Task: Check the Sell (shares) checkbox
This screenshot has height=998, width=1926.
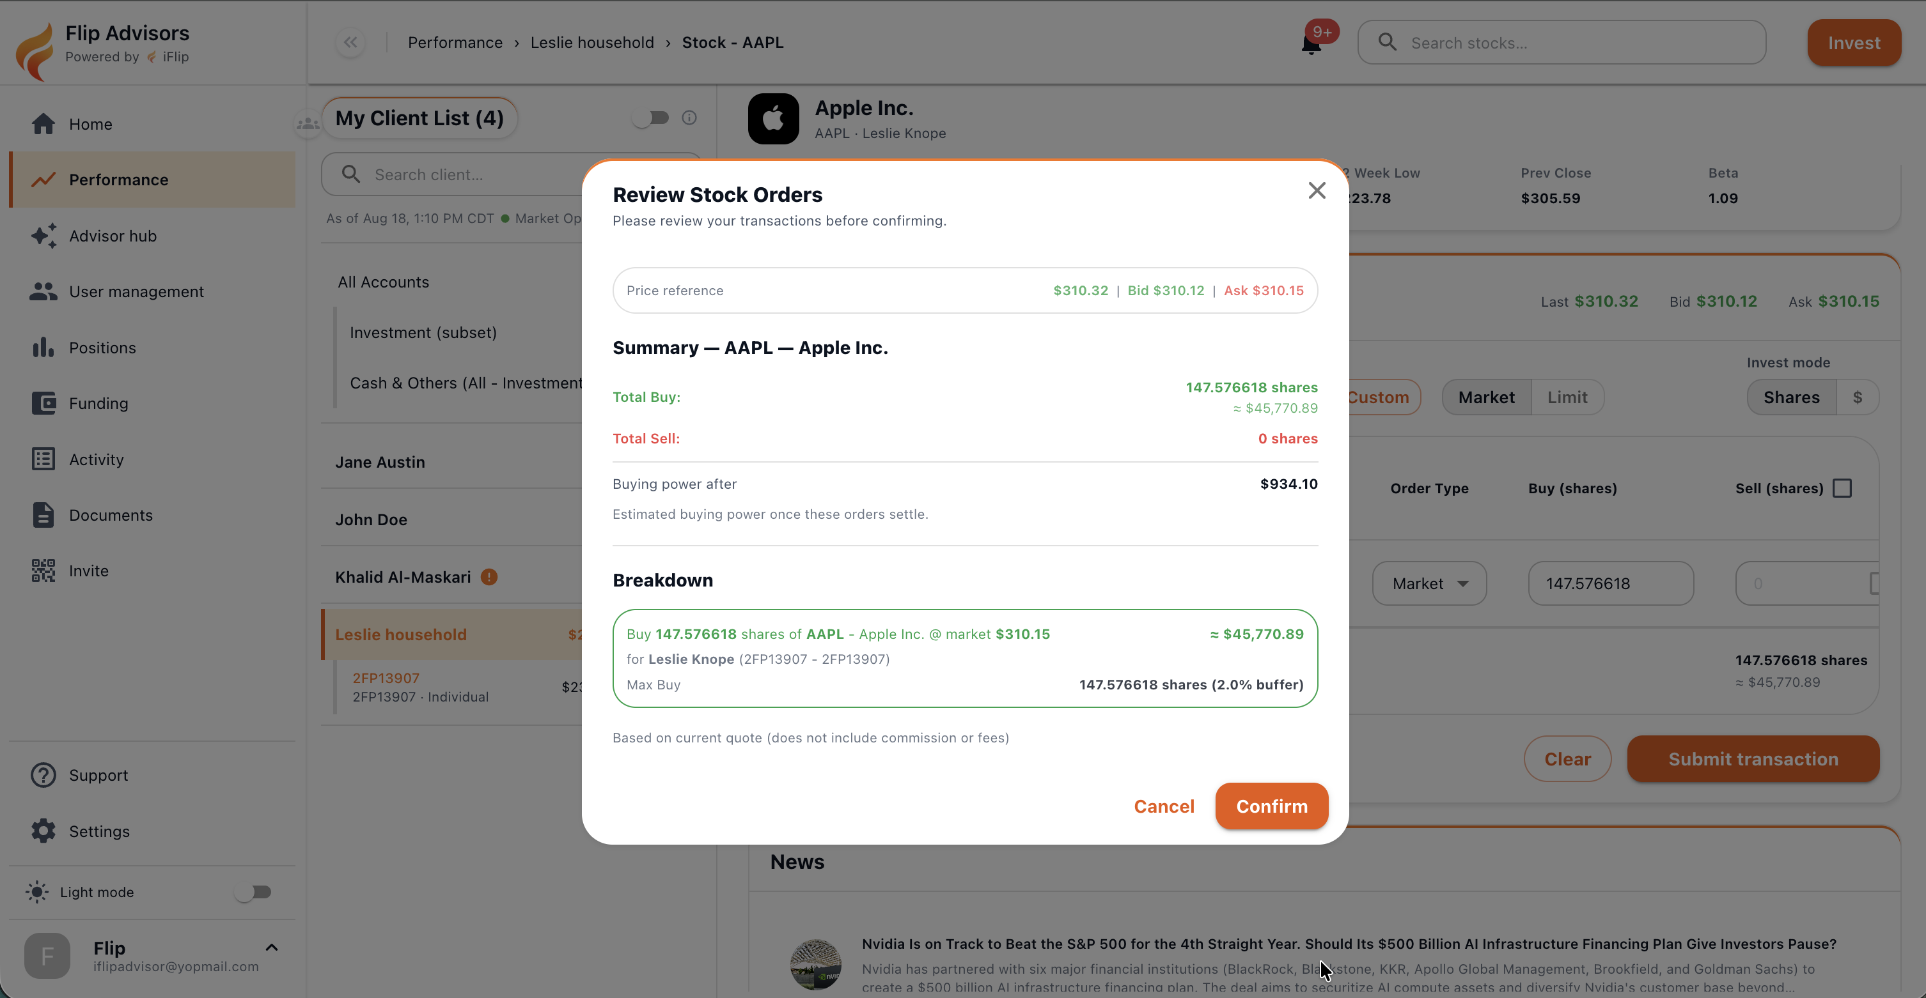Action: [x=1842, y=489]
